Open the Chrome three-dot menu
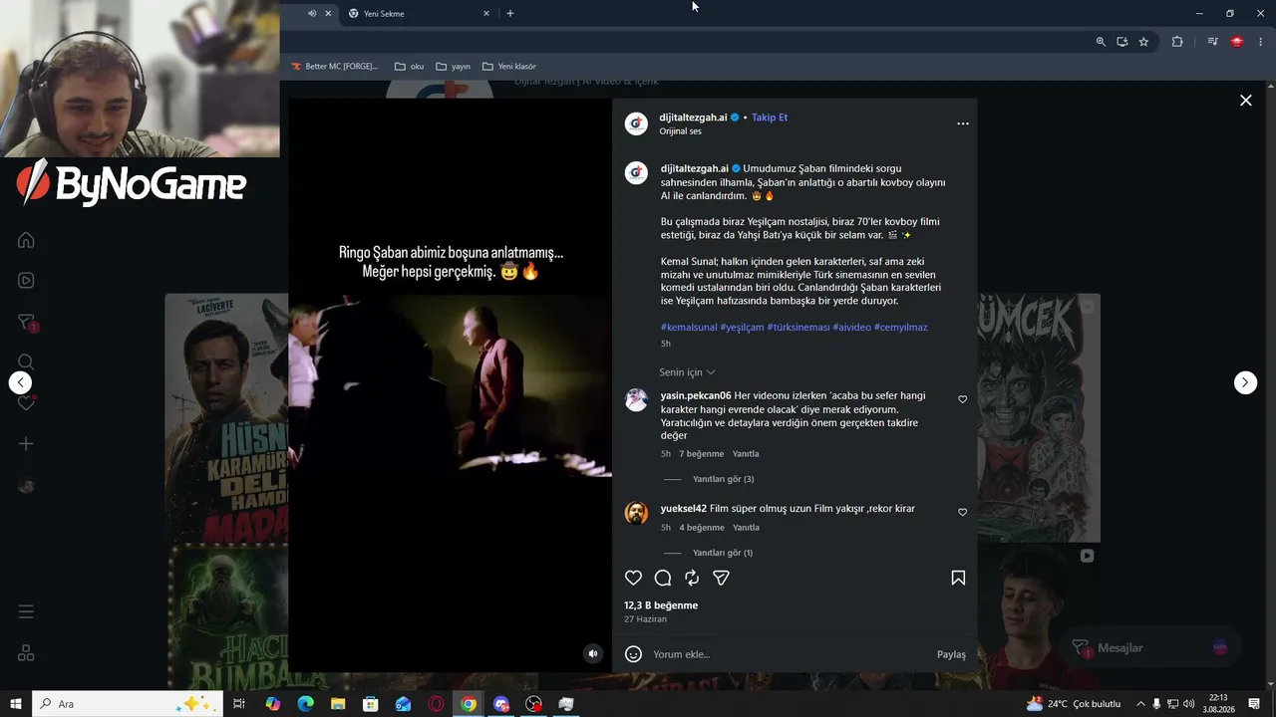Screen dimensions: 1276x717 click(1262, 42)
